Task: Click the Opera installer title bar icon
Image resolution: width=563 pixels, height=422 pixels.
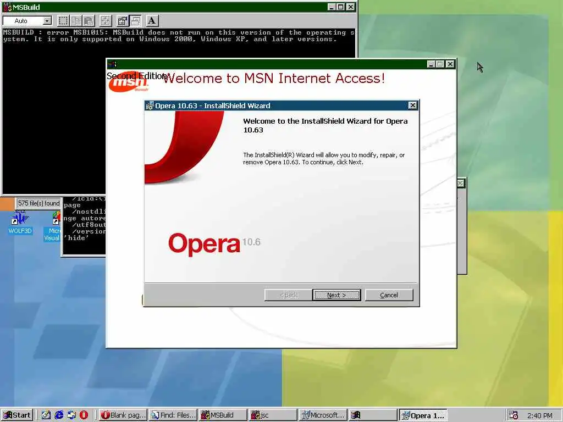Action: (x=150, y=105)
